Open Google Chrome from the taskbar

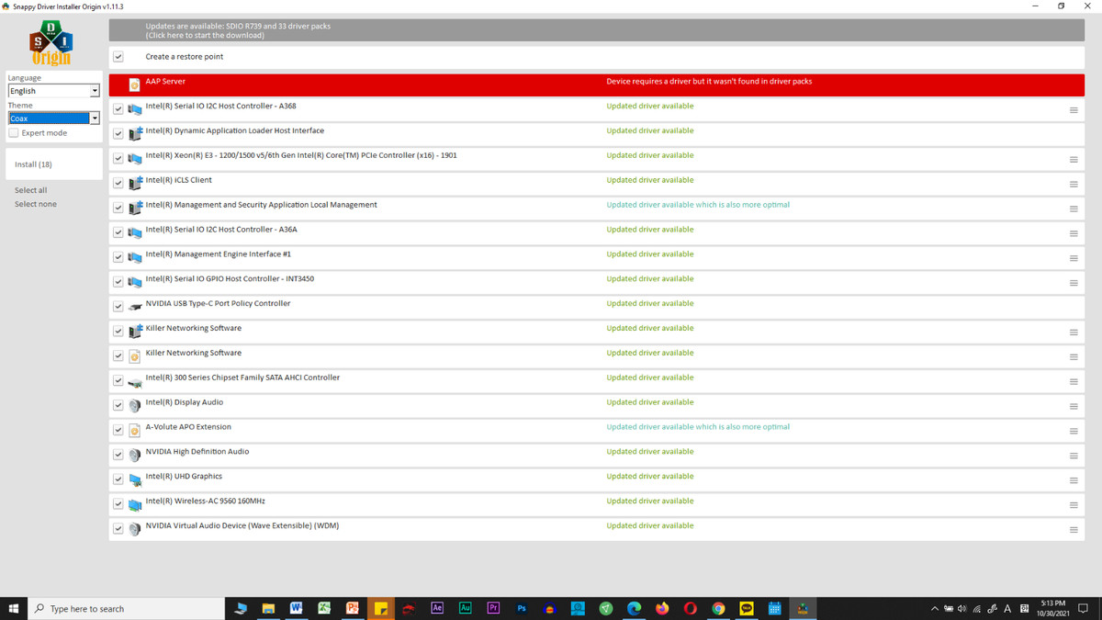(718, 608)
